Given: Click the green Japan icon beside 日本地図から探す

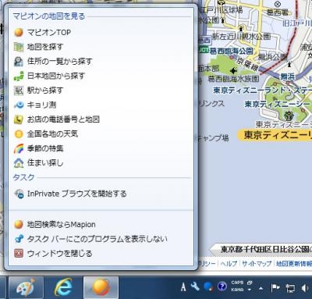Looking at the screenshot, I should coord(19,76).
